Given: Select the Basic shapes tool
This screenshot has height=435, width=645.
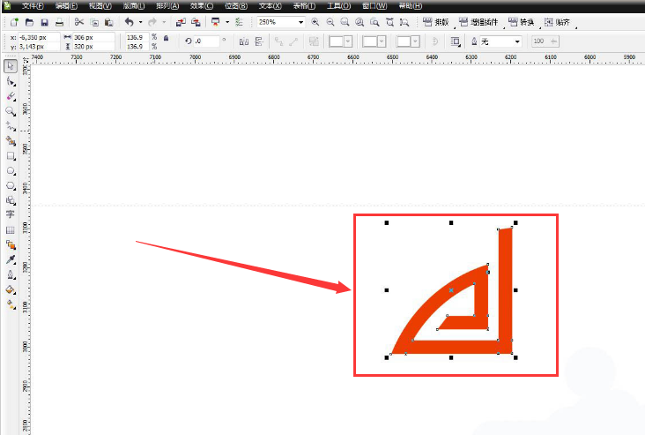Looking at the screenshot, I should [11, 200].
